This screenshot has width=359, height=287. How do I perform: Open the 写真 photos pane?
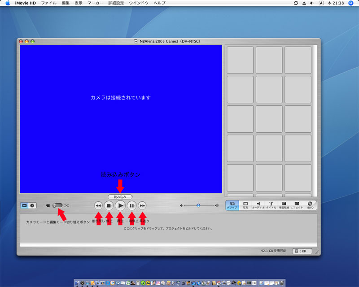[245, 205]
